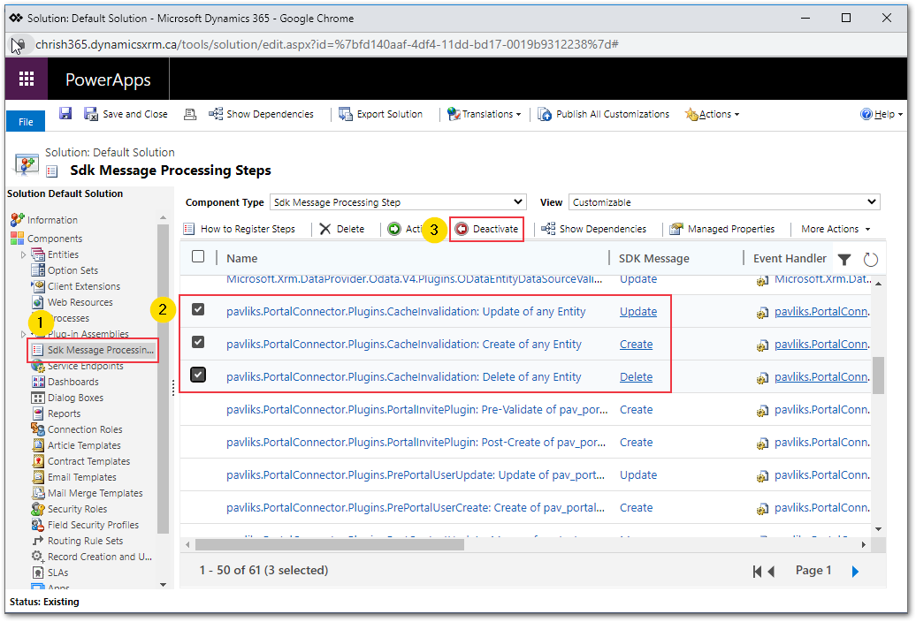The width and height of the screenshot is (916, 622).
Task: Sort by SDK Message column header
Action: (653, 259)
